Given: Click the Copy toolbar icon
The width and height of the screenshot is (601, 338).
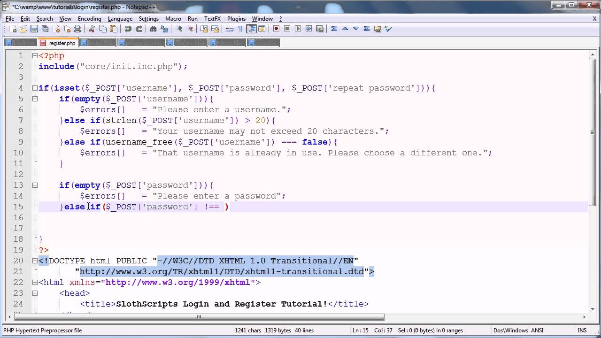Looking at the screenshot, I should point(102,29).
